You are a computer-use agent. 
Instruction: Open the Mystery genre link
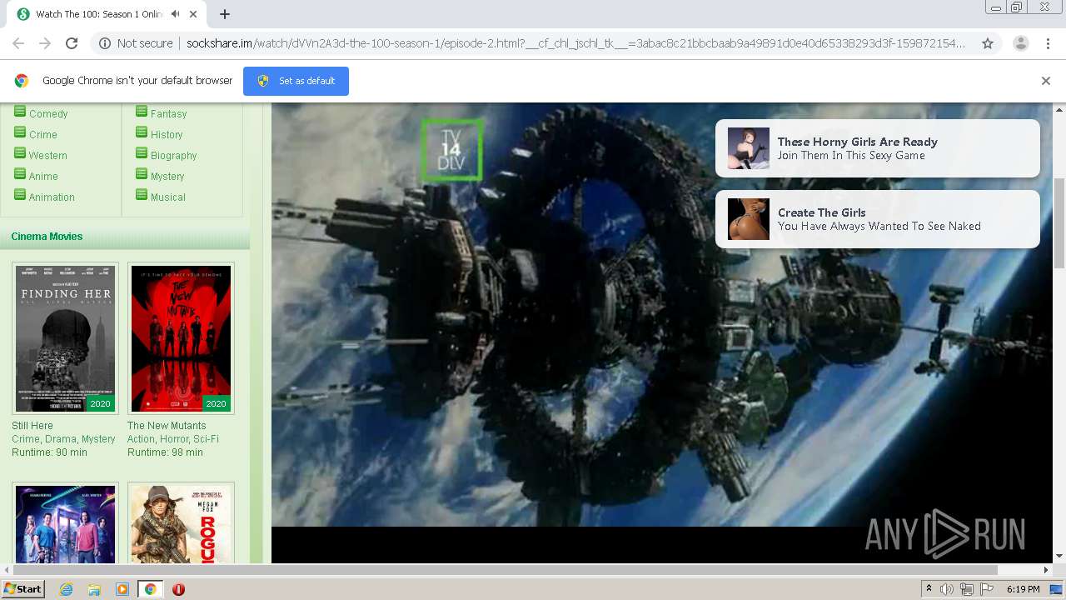coord(167,177)
